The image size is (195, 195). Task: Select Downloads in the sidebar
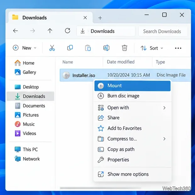pos(30,96)
